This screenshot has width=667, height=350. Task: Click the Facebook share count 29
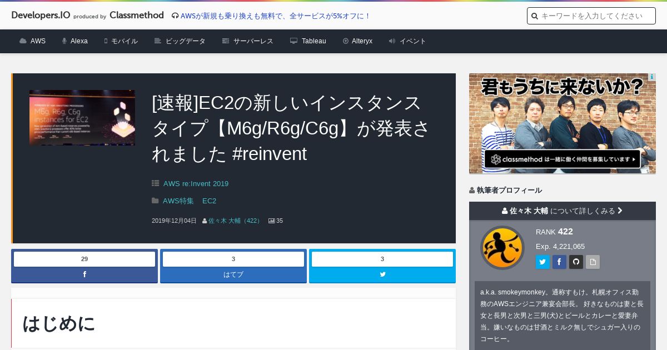(84, 259)
